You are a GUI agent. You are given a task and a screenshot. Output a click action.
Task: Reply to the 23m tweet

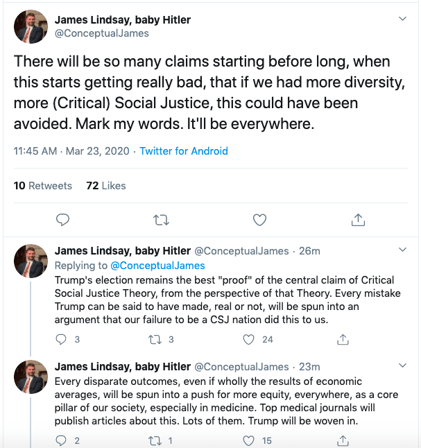(61, 440)
